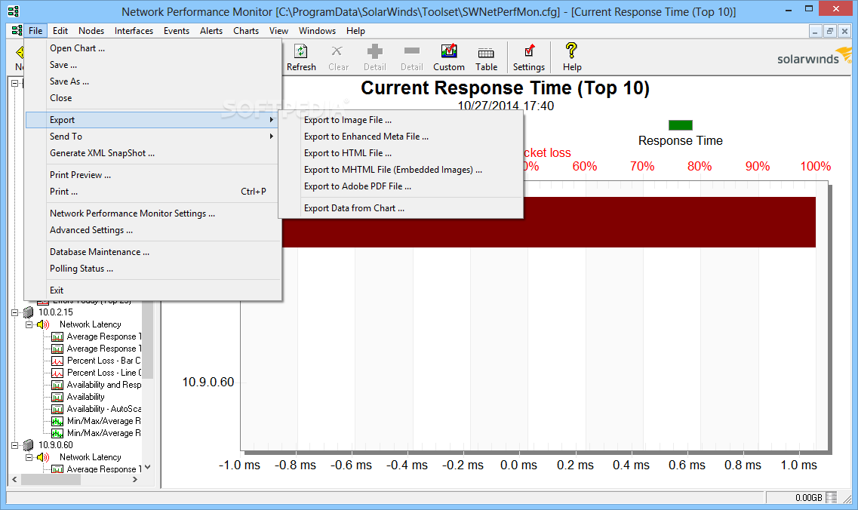Open the Custom chart toolbar icon
This screenshot has height=510, width=858.
coord(449,51)
